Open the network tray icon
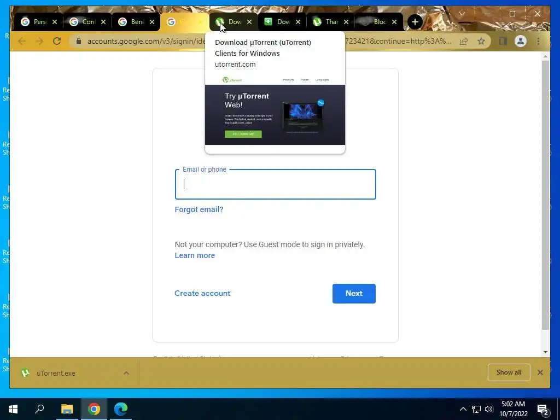The image size is (560, 420). pos(476,409)
